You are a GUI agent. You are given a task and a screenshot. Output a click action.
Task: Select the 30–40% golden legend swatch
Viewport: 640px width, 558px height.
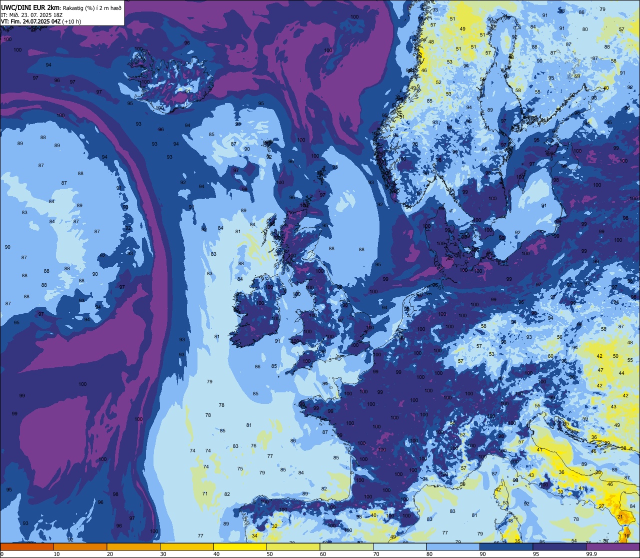pyautogui.click(x=186, y=546)
